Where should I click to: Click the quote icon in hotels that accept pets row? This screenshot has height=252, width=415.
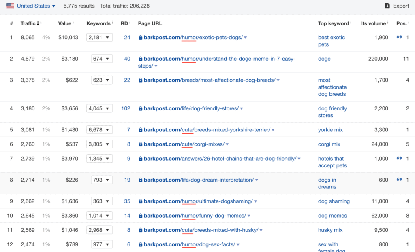point(399,158)
